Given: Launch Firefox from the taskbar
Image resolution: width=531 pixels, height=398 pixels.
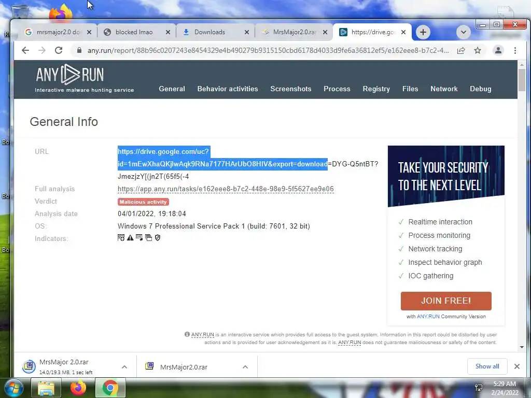Looking at the screenshot, I should [78, 388].
